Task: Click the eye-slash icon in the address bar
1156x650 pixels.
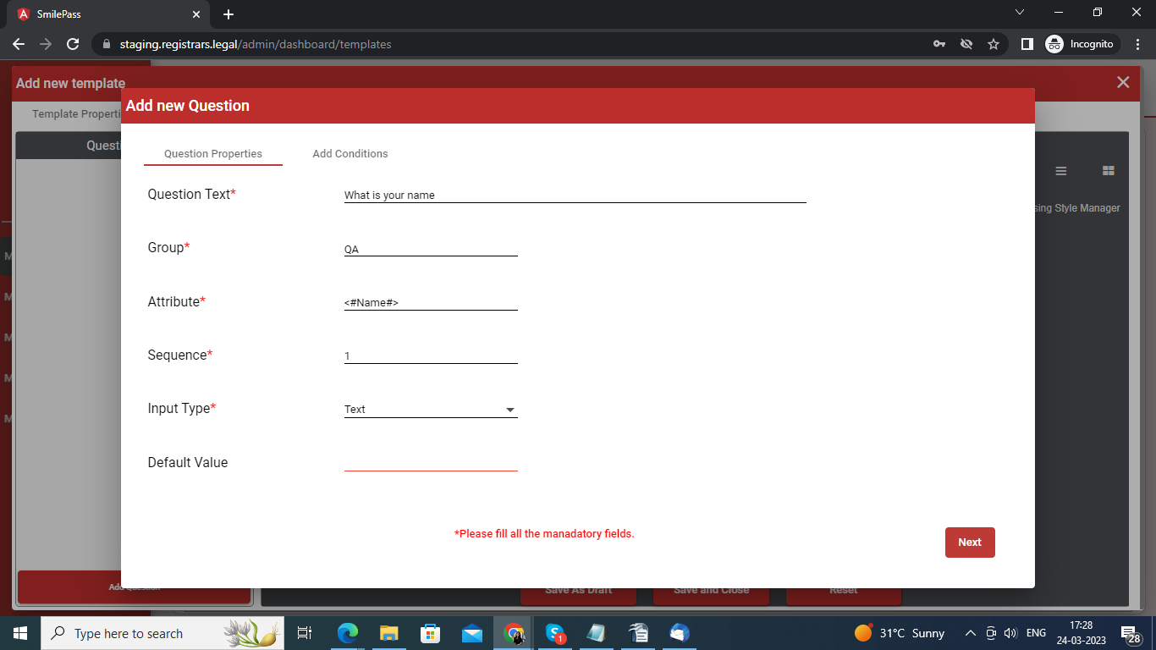Action: [x=966, y=44]
